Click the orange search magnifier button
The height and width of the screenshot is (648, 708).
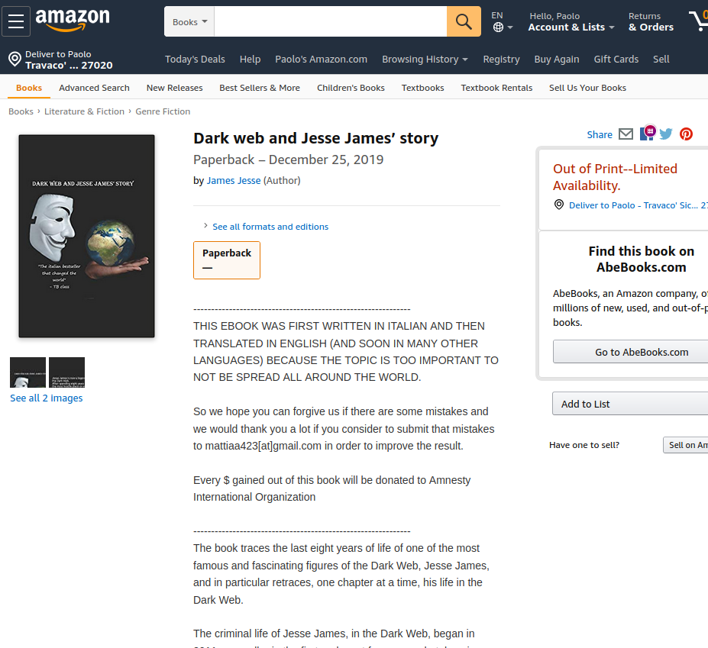coord(464,21)
